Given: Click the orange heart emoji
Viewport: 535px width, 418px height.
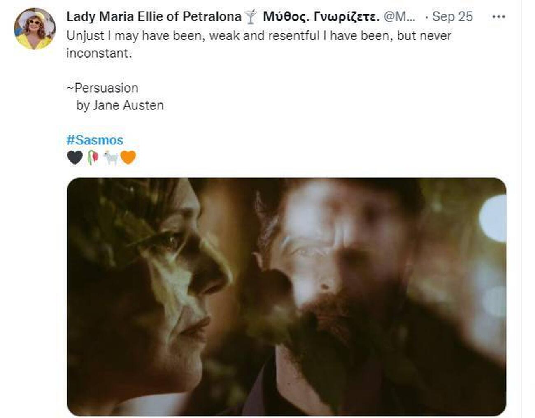Looking at the screenshot, I should 128,157.
